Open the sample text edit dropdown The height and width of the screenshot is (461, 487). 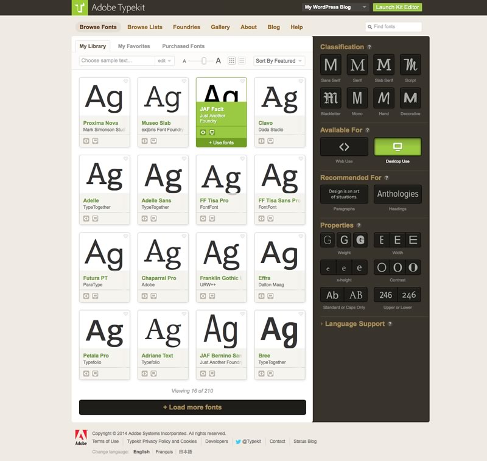point(164,60)
